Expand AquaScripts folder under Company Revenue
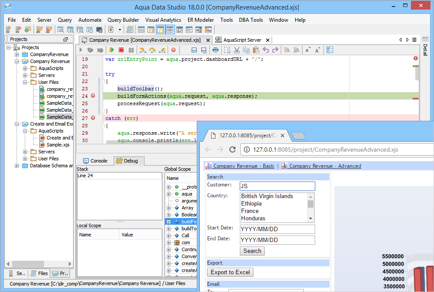The height and width of the screenshot is (292, 434). [25, 68]
